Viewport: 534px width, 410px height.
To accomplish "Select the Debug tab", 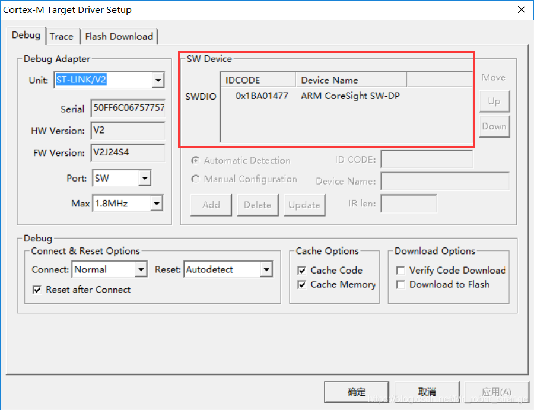I will [x=26, y=36].
